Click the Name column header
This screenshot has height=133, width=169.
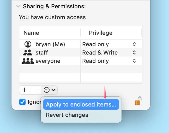31,33
